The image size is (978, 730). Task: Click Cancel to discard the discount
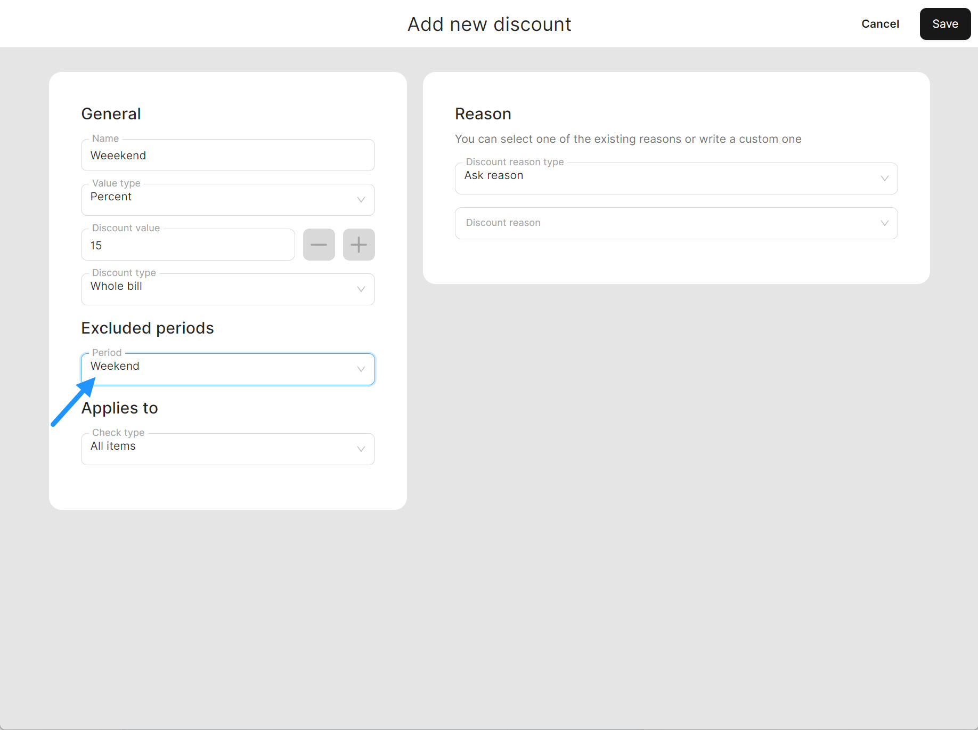pyautogui.click(x=880, y=24)
